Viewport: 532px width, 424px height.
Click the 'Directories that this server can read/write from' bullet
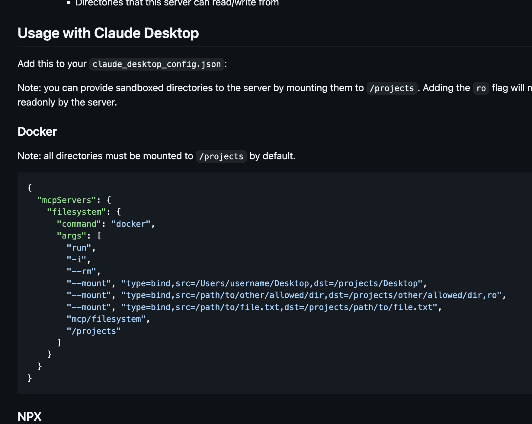pyautogui.click(x=177, y=3)
